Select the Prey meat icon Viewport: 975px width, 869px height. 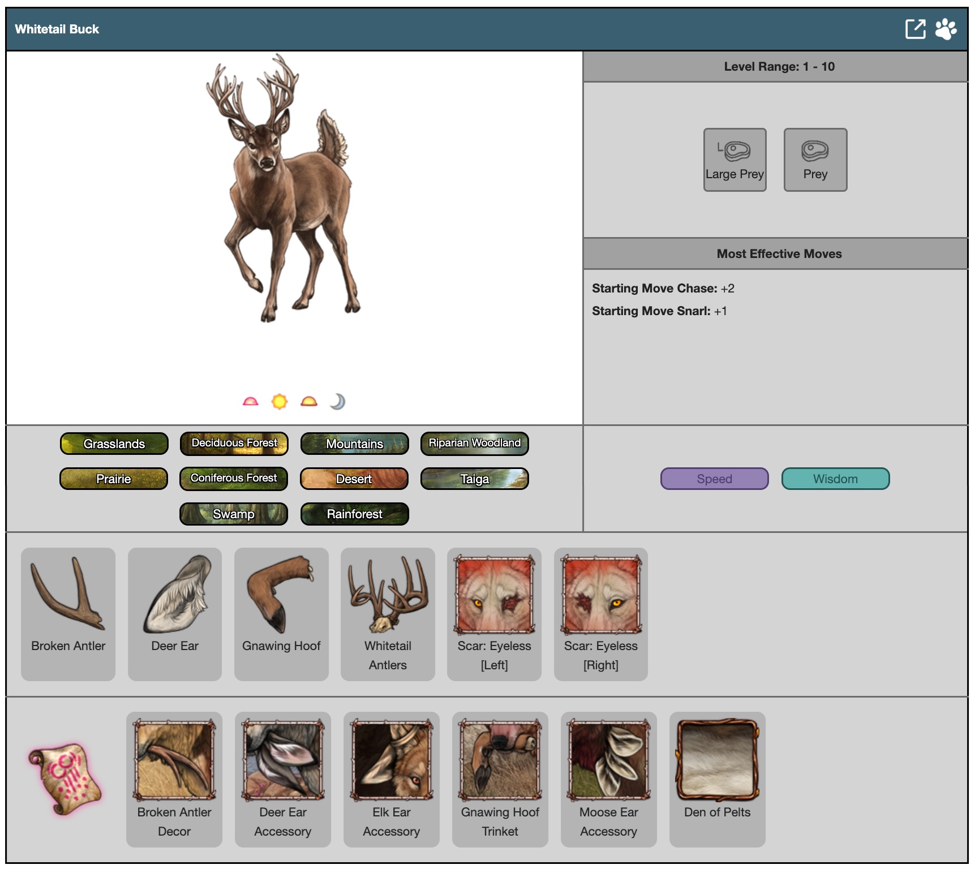click(815, 160)
